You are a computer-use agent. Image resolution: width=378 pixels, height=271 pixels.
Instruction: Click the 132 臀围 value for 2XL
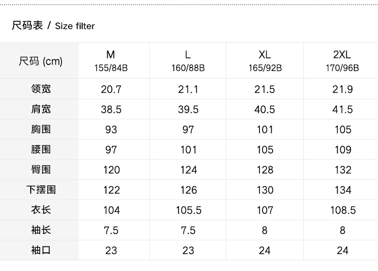(x=343, y=170)
